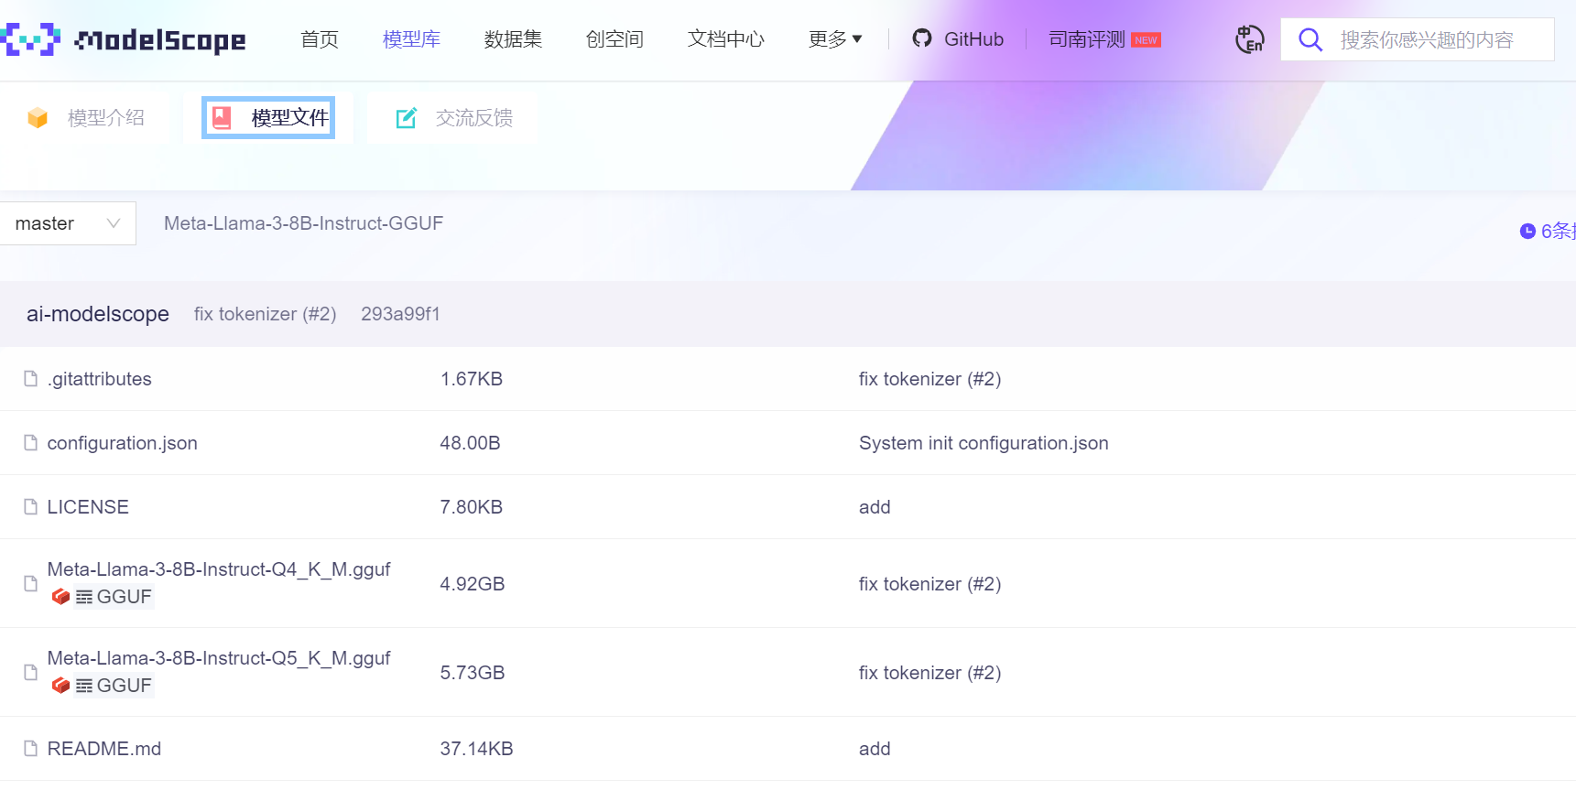Image resolution: width=1576 pixels, height=790 pixels.
Task: Open the .gitattributes file
Action: [x=100, y=379]
